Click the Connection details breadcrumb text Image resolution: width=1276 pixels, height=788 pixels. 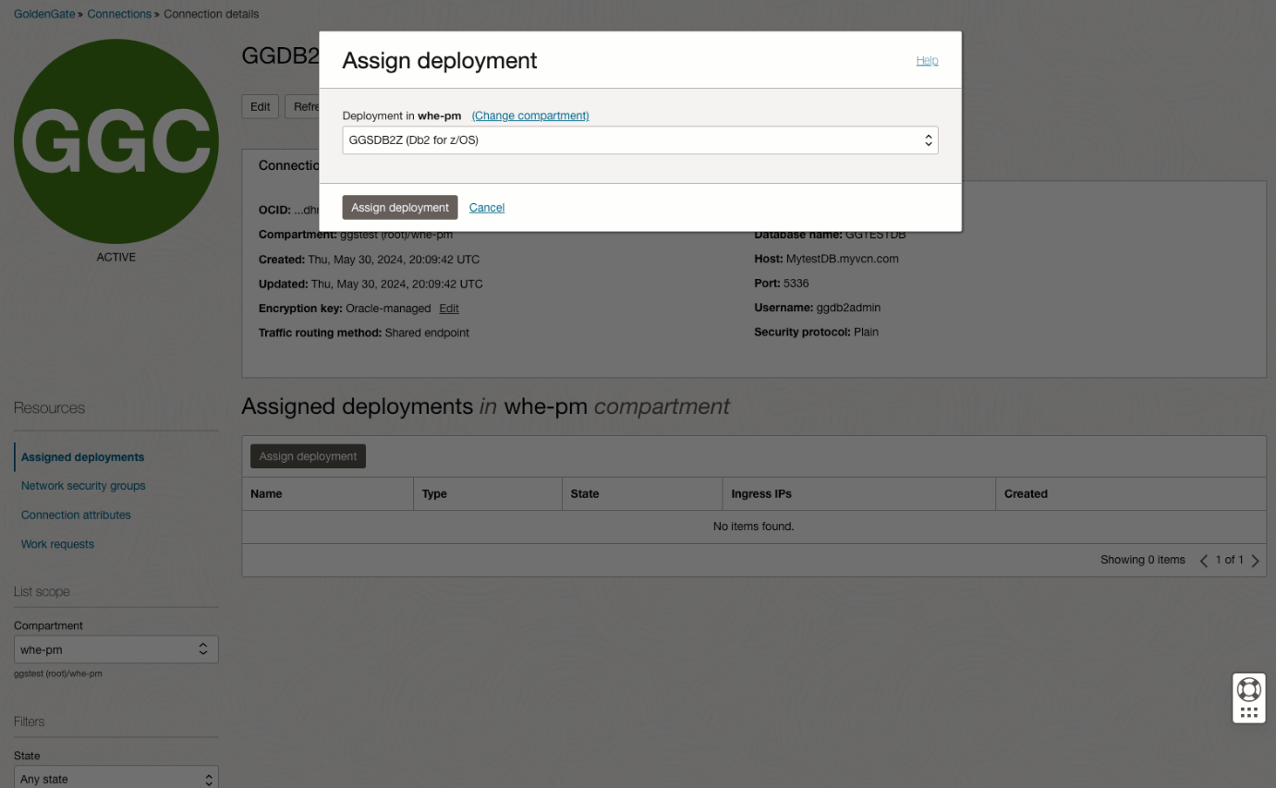click(x=212, y=14)
